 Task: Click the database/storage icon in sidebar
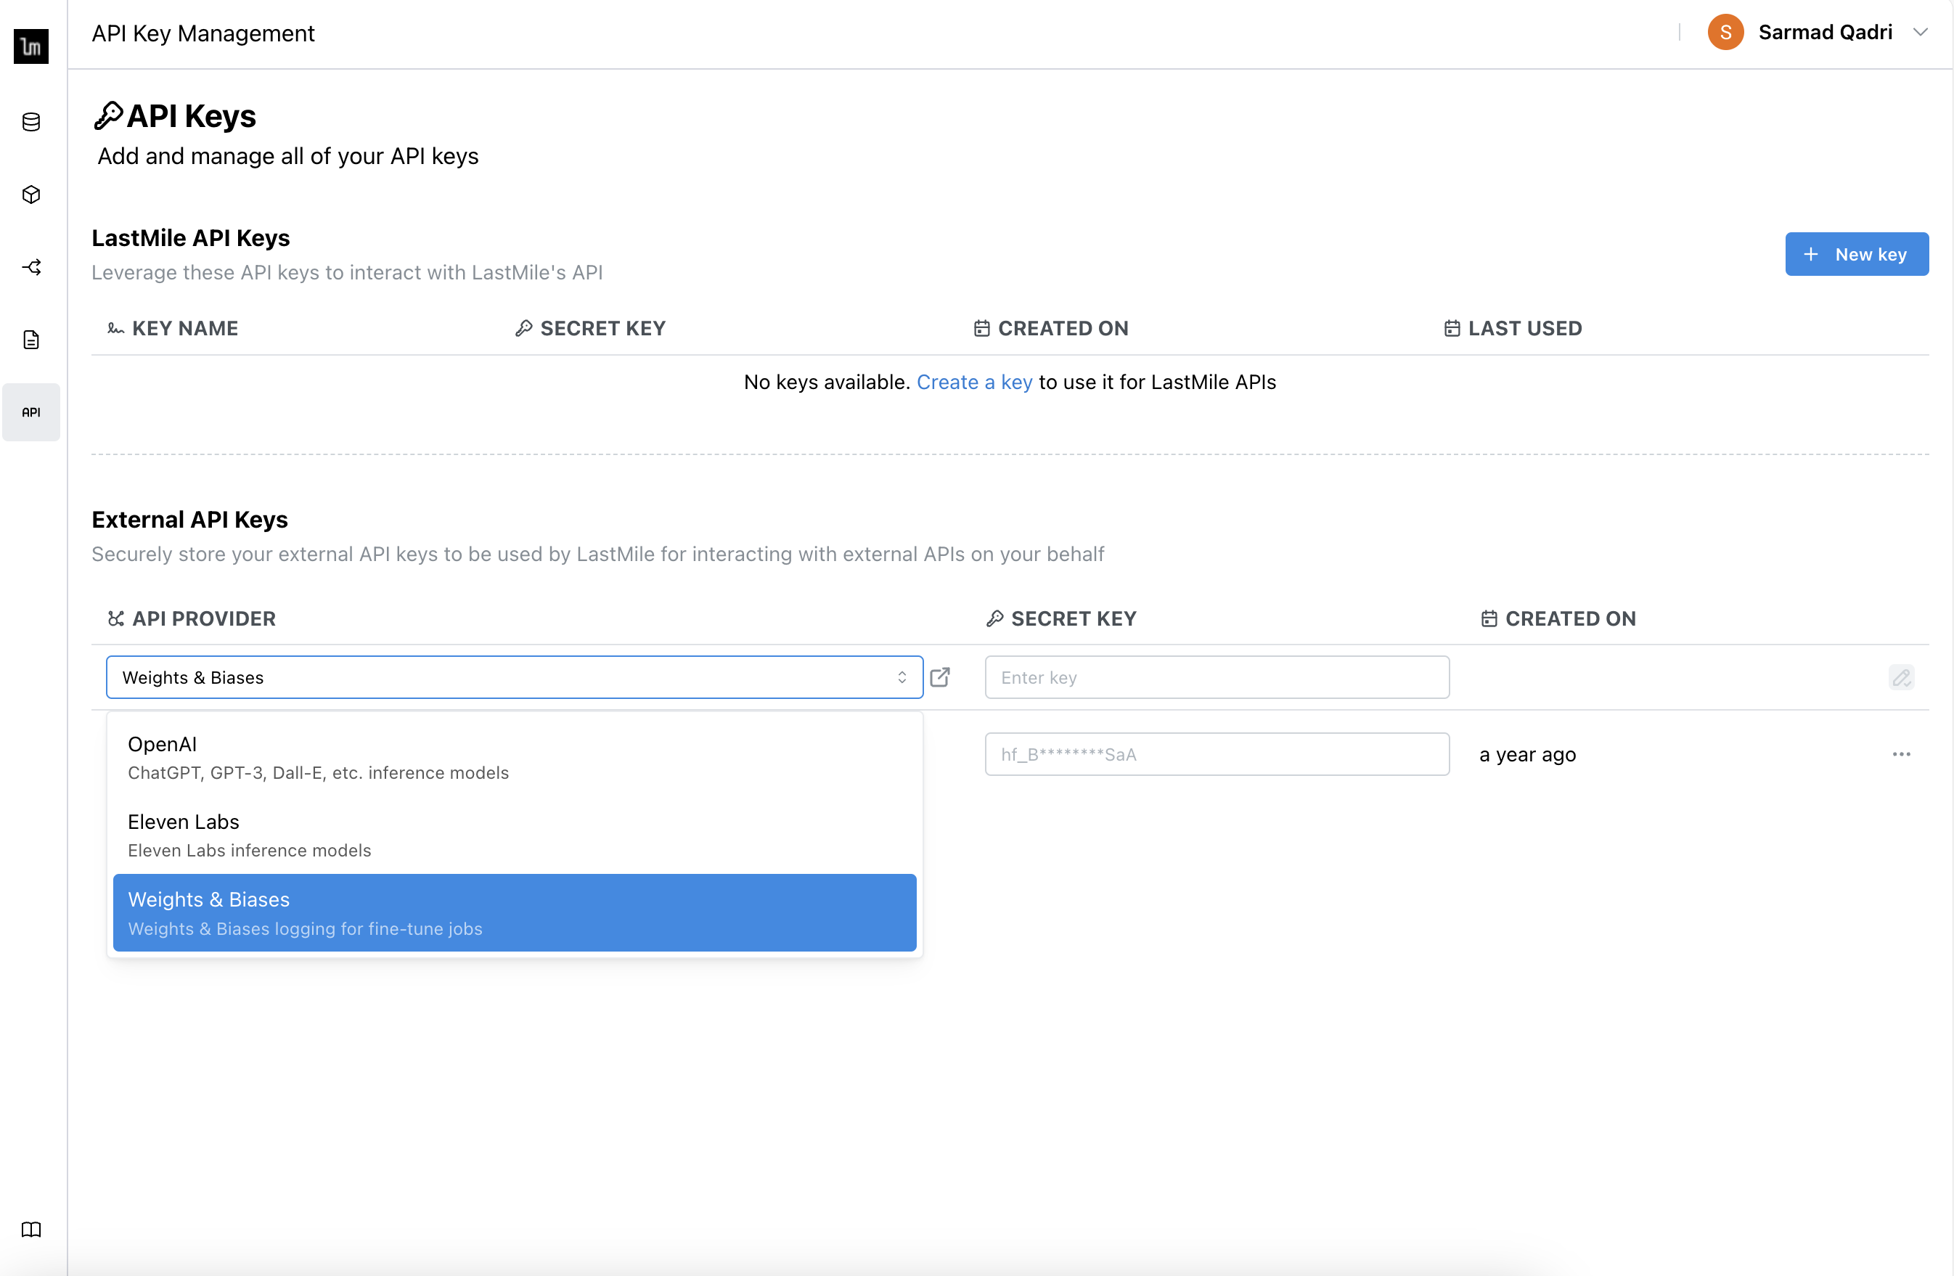31,121
